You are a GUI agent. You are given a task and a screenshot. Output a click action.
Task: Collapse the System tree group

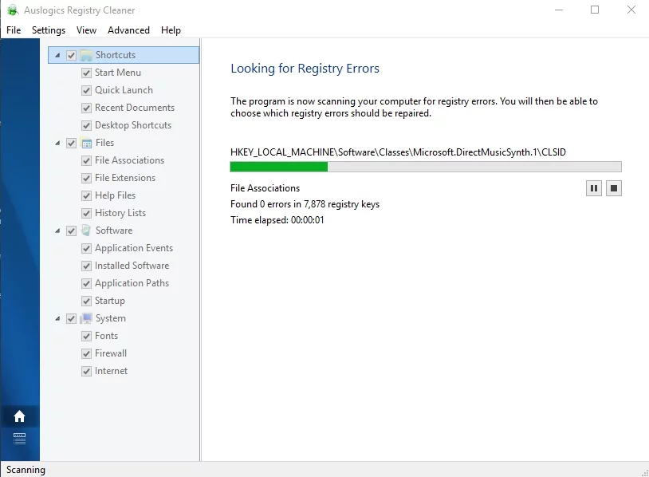click(57, 318)
